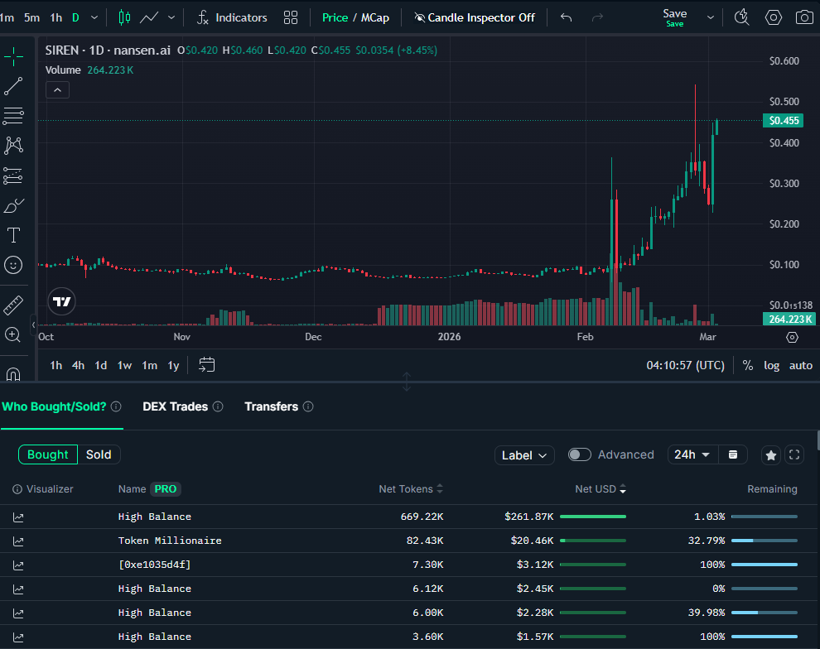Toggle log scale on chart
Viewport: 820px width, 649px height.
coord(771,365)
